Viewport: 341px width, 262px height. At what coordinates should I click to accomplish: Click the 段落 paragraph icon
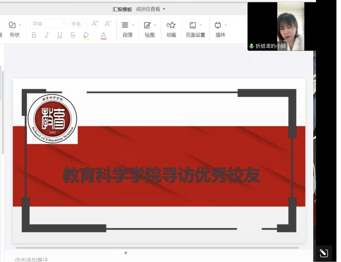coord(127,29)
